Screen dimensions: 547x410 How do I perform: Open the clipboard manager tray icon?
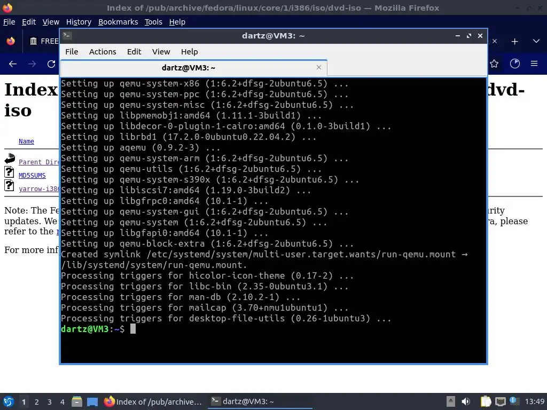[486, 401]
